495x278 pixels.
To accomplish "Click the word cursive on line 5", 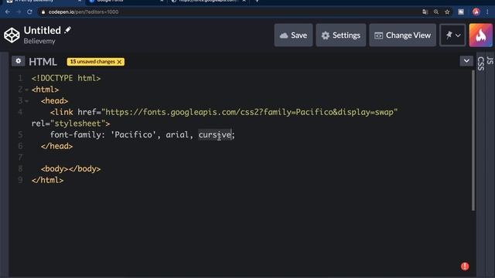I will point(215,134).
